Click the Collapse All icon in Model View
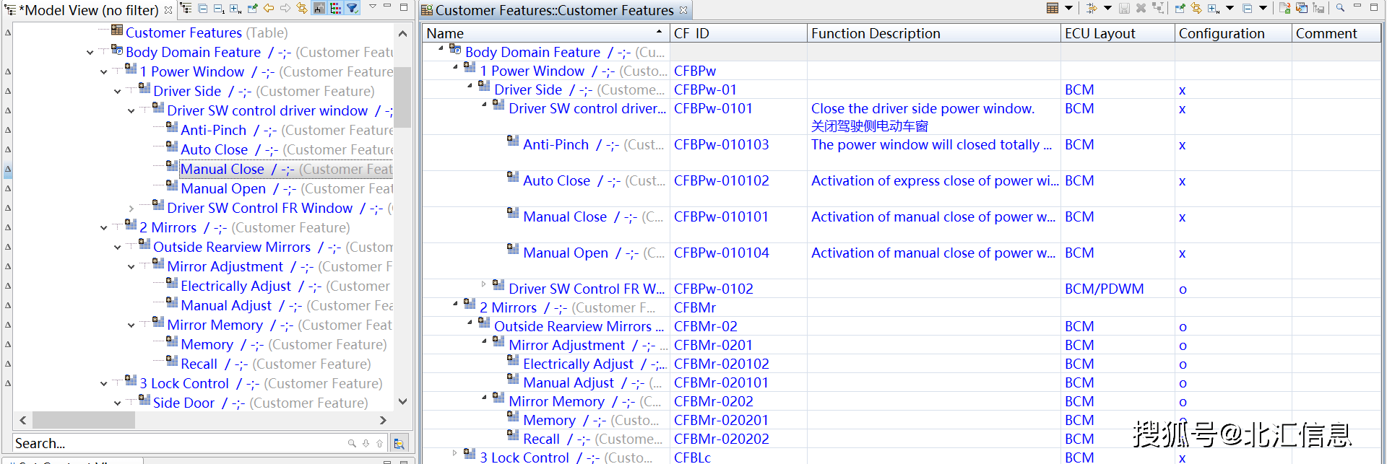Image resolution: width=1387 pixels, height=464 pixels. coord(202,9)
